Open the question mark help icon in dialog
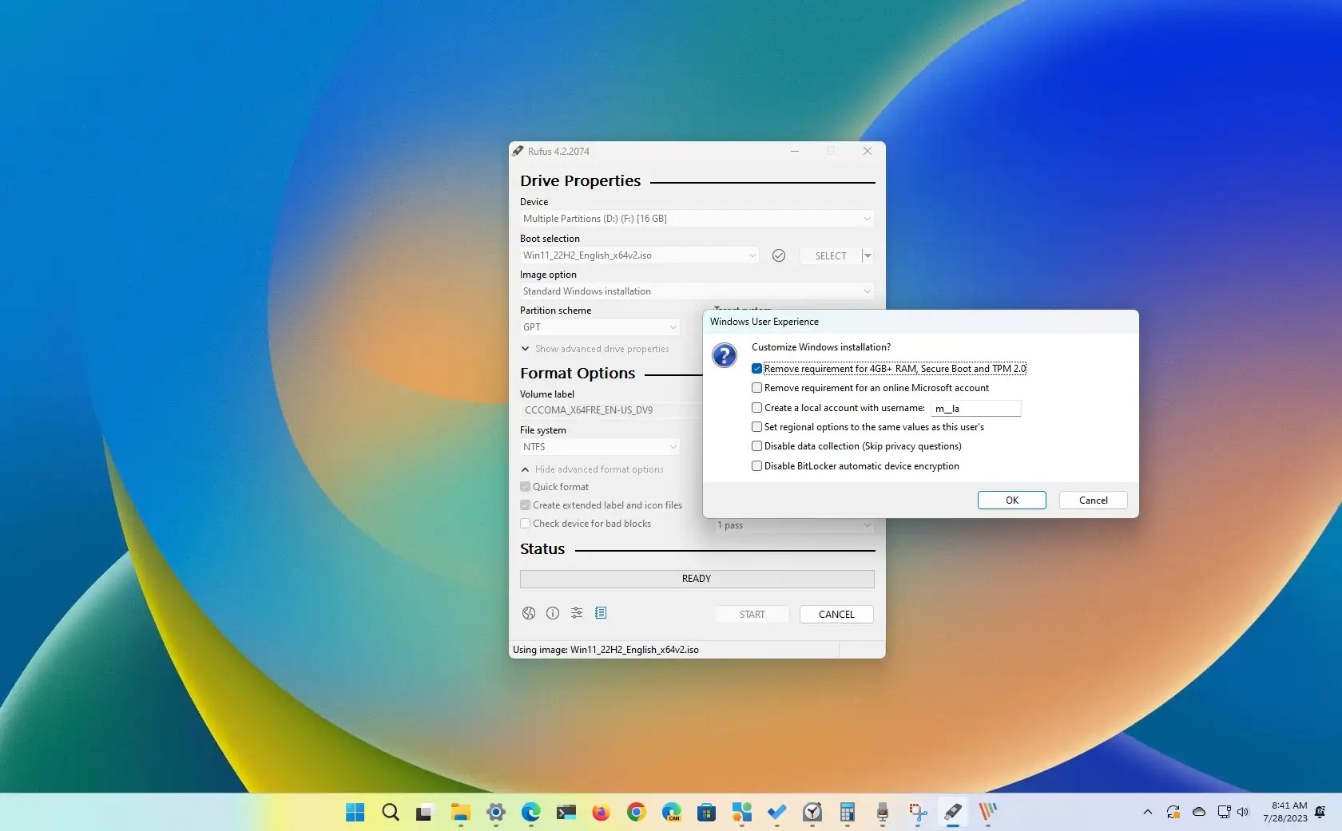 pyautogui.click(x=724, y=355)
